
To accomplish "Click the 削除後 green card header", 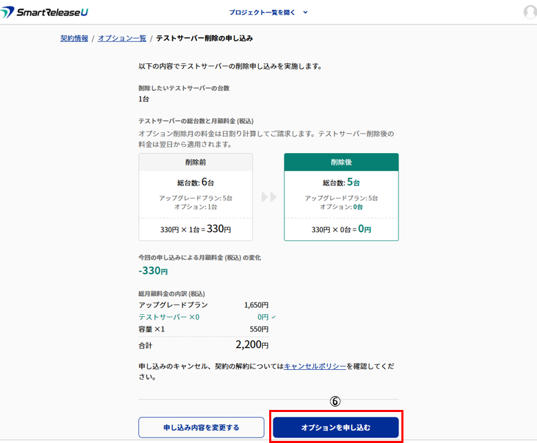I will click(341, 163).
